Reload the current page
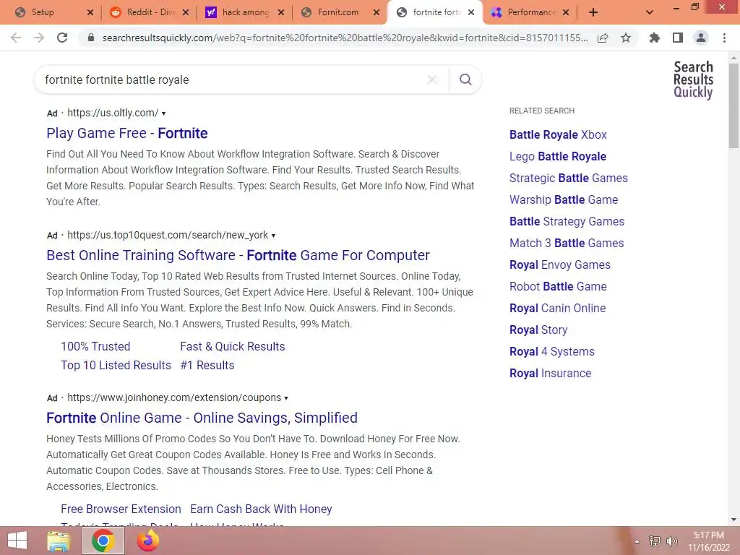 click(62, 38)
